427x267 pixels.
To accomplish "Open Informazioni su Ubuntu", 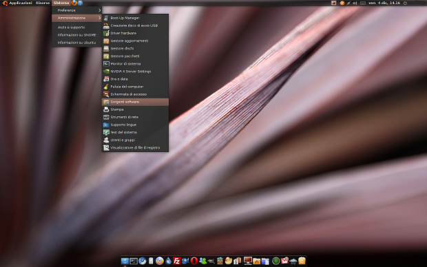I will 77,43.
